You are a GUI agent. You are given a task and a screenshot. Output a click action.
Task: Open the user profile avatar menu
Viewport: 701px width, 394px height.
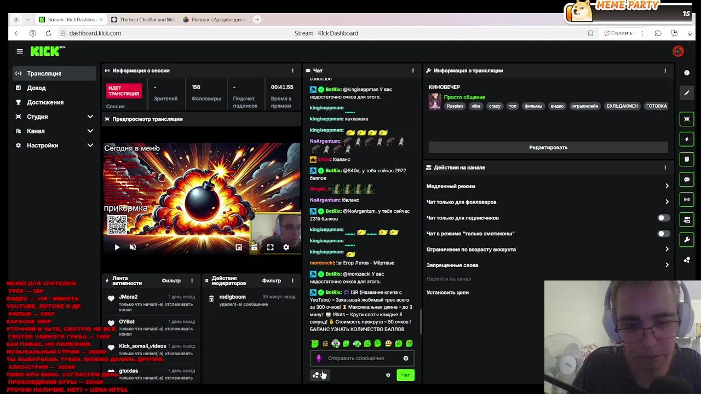(x=678, y=51)
